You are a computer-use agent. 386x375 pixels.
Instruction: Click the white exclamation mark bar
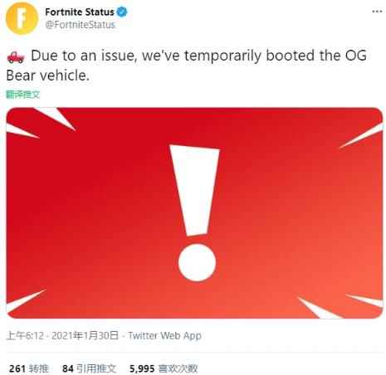[194, 190]
